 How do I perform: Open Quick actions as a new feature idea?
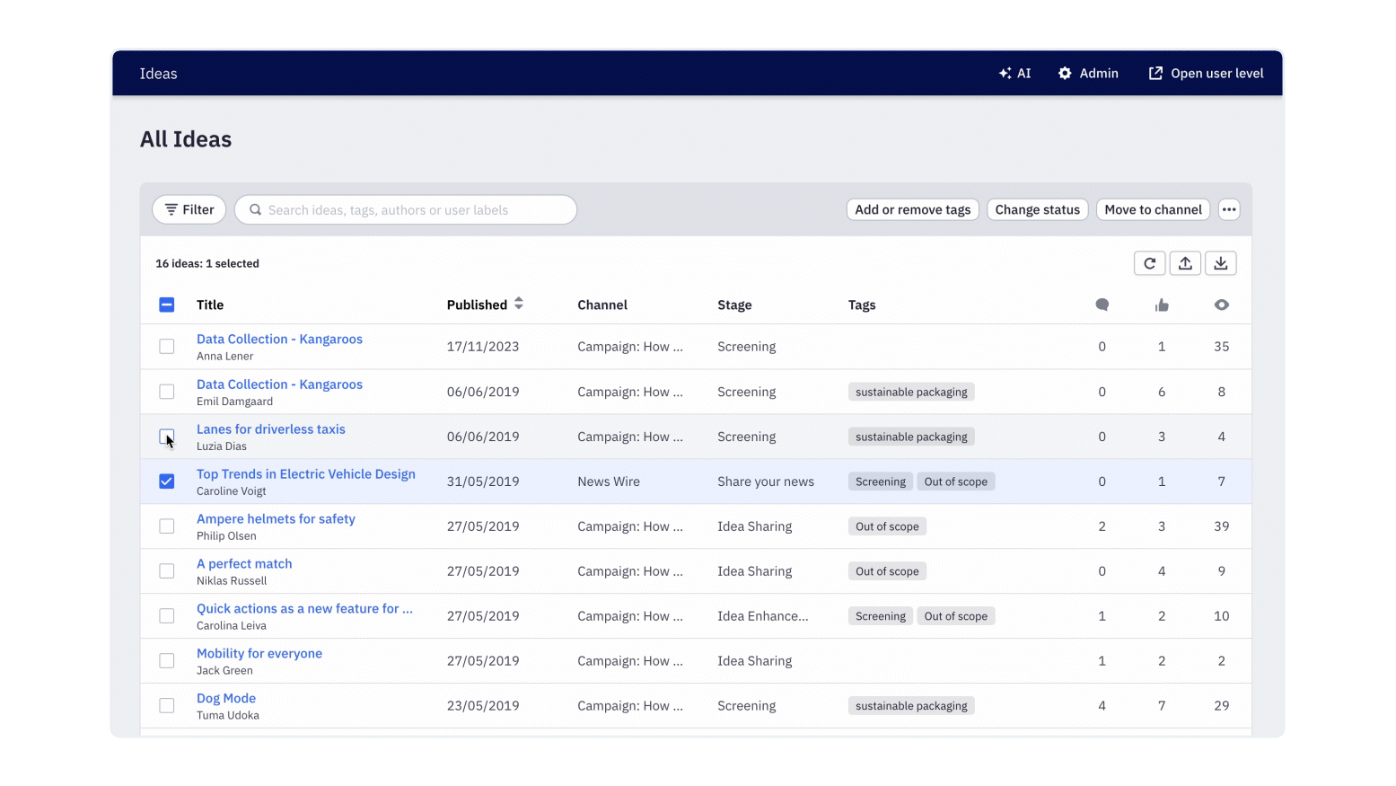[x=304, y=608]
